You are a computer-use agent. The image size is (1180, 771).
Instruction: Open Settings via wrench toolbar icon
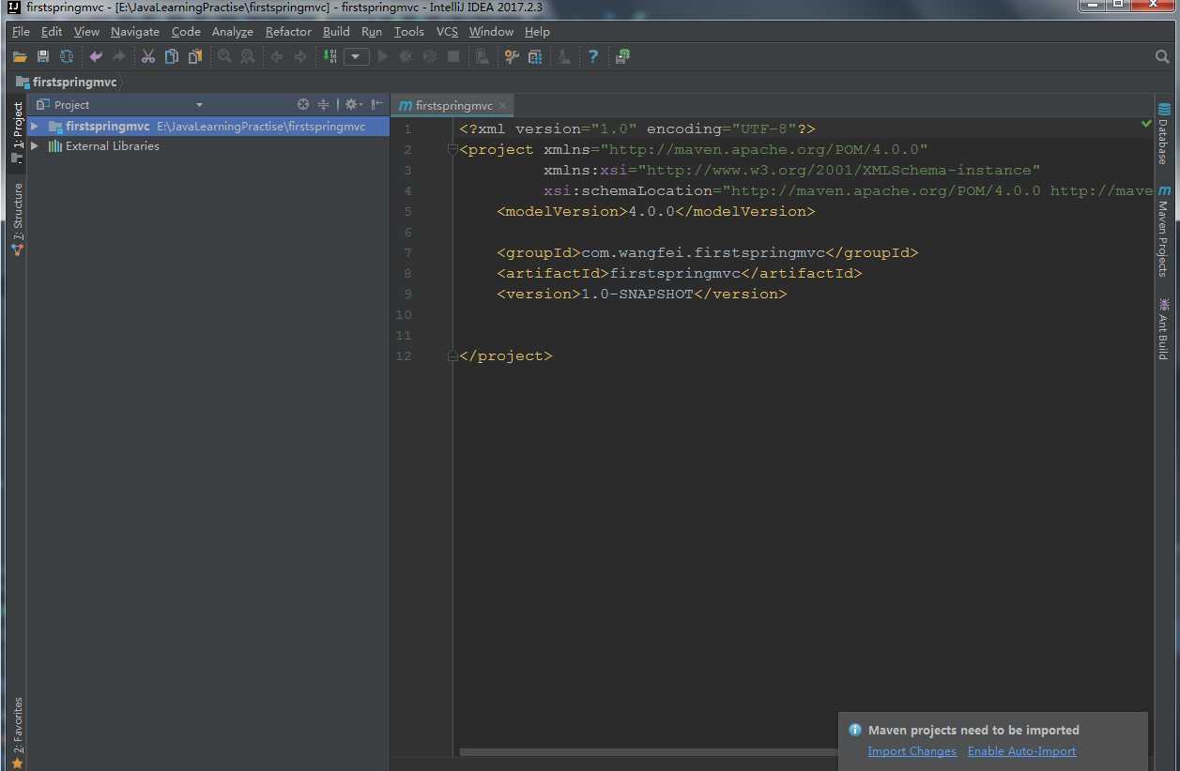pos(512,56)
